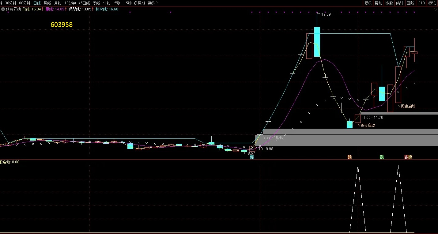438x234 pixels.
Task: Click the 复权 adjustment button
Action: [x=368, y=3]
